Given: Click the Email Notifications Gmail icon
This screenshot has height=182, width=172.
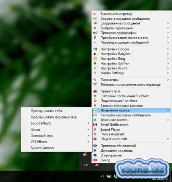Looking at the screenshot, I should pyautogui.click(x=95, y=124).
